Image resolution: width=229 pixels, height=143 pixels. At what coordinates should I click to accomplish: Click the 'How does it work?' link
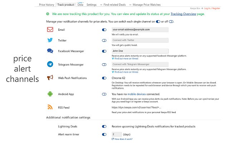pyautogui.click(x=123, y=139)
